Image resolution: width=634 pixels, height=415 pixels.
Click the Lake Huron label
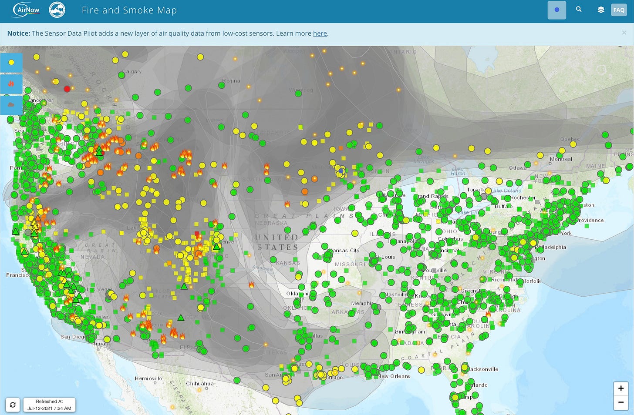[x=458, y=171]
